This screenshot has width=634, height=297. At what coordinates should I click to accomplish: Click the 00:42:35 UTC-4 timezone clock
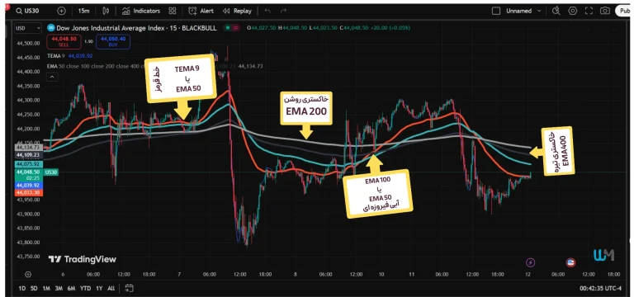600,288
